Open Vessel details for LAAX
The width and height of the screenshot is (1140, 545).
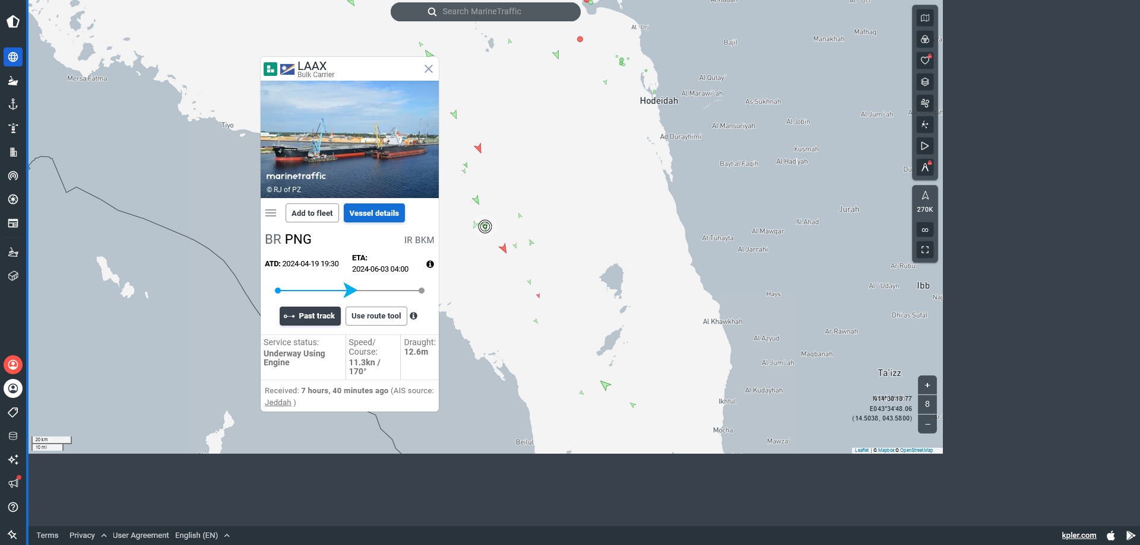click(374, 213)
